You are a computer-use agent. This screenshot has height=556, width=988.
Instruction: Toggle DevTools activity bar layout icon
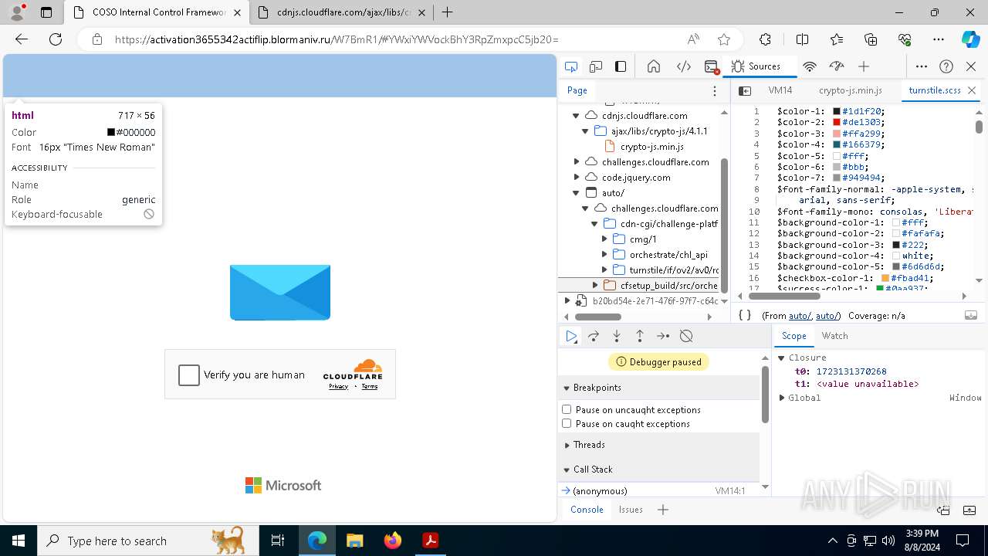[621, 66]
